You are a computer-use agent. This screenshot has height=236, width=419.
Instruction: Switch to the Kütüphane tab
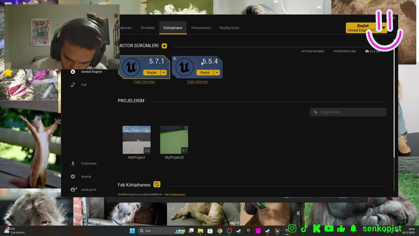point(173,28)
